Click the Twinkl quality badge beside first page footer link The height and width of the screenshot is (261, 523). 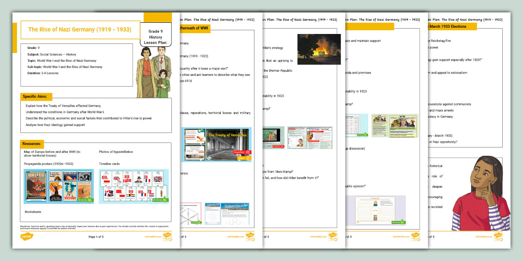coord(168,237)
